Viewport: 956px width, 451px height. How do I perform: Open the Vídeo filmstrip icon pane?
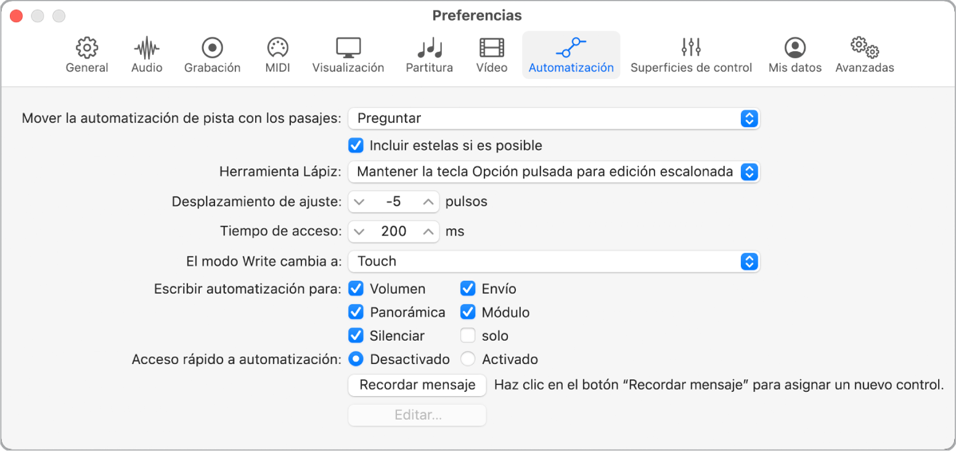[492, 55]
